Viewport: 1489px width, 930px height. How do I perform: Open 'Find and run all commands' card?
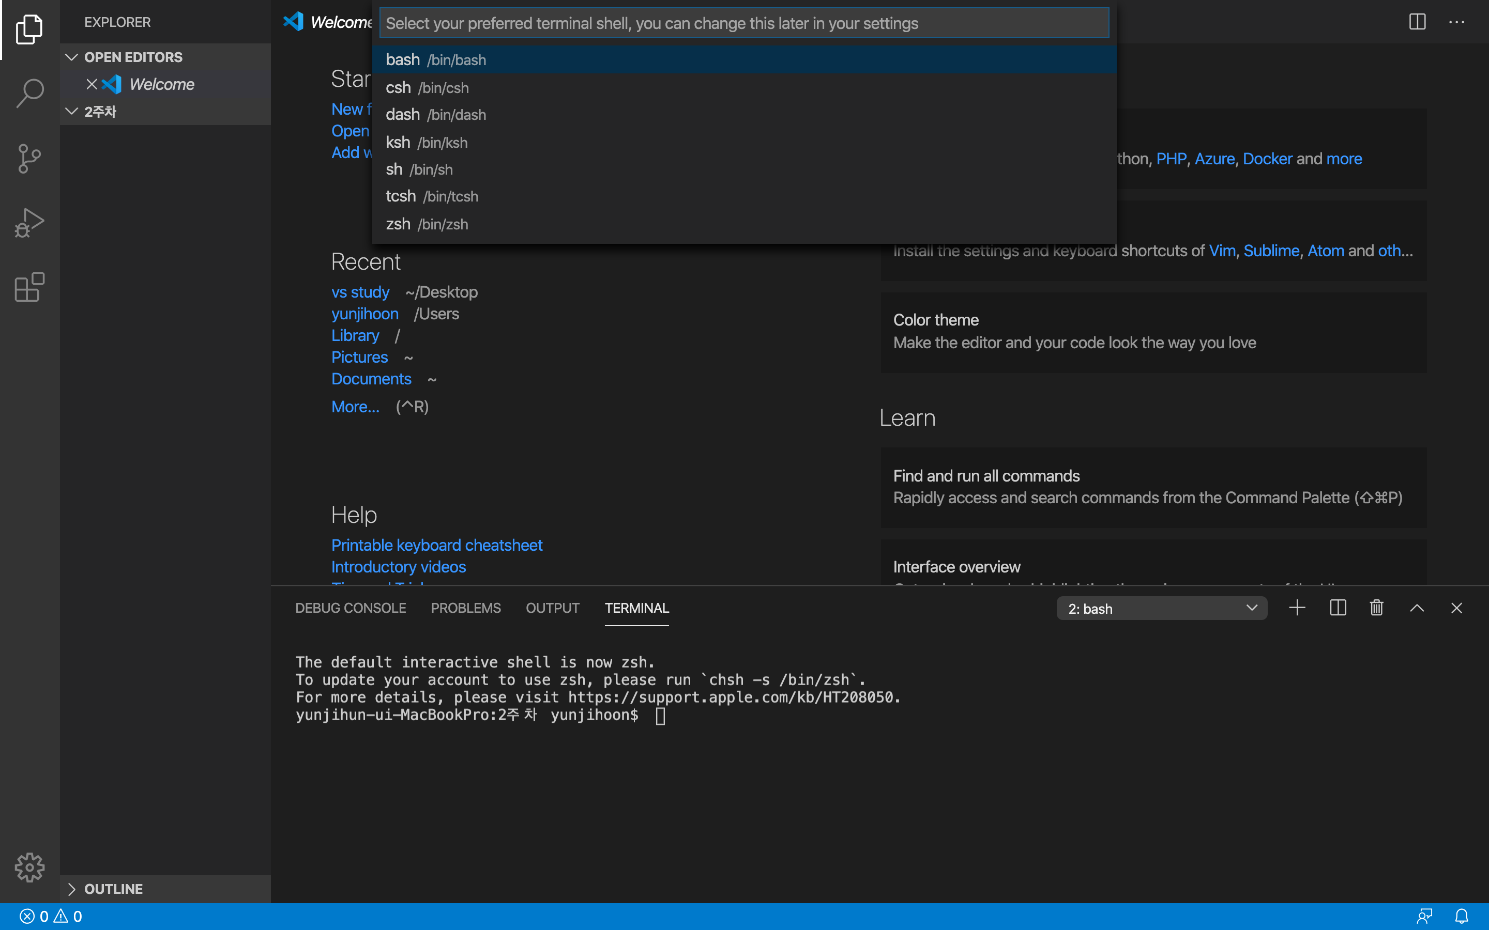tap(1153, 487)
